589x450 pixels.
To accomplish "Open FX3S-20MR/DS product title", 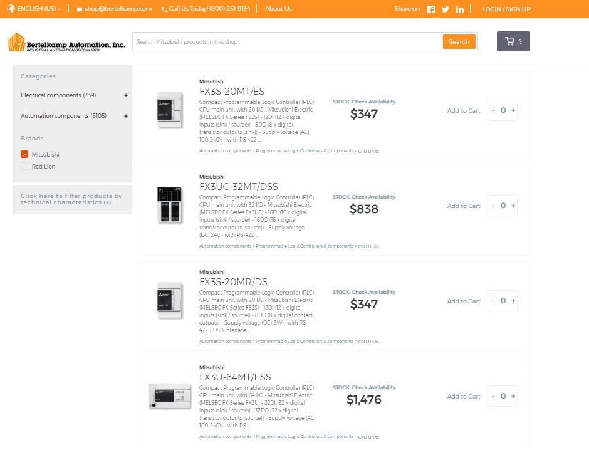I will pos(233,281).
